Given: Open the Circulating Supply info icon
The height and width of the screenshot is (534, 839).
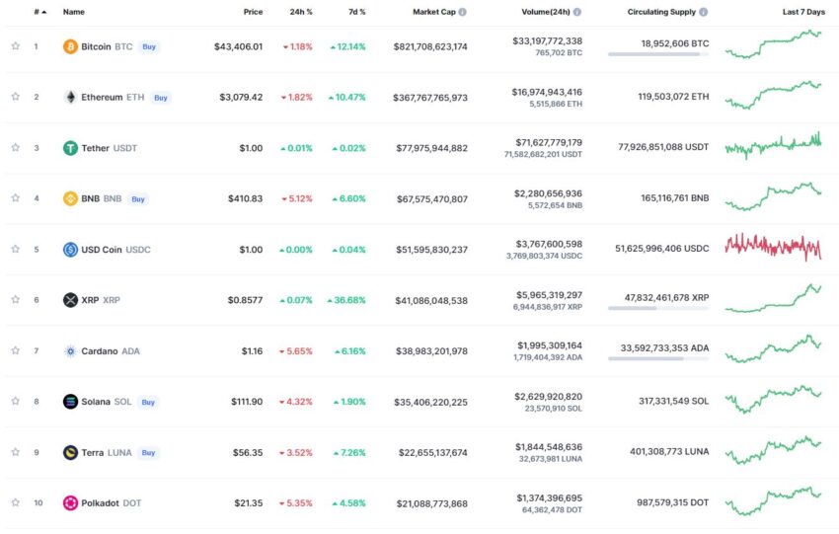Looking at the screenshot, I should [703, 12].
